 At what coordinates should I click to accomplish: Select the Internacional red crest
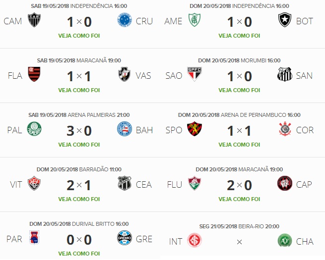pos(195,240)
